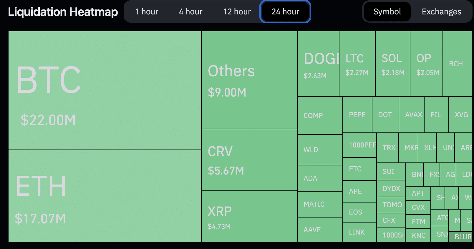This screenshot has width=474, height=249.
Task: Open the XRP $4.73M tile
Action: click(249, 217)
